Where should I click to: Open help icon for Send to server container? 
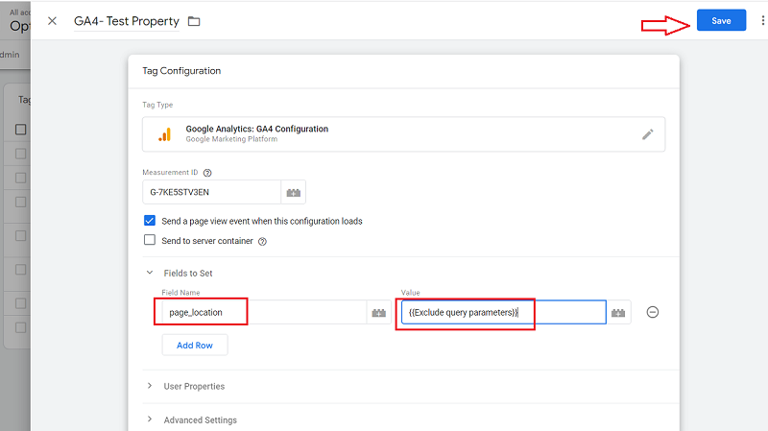point(262,242)
